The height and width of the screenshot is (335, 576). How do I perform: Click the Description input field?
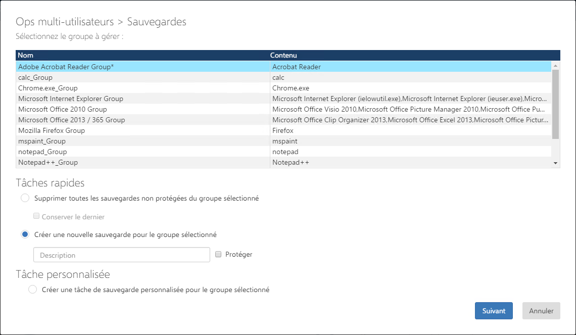[121, 255]
